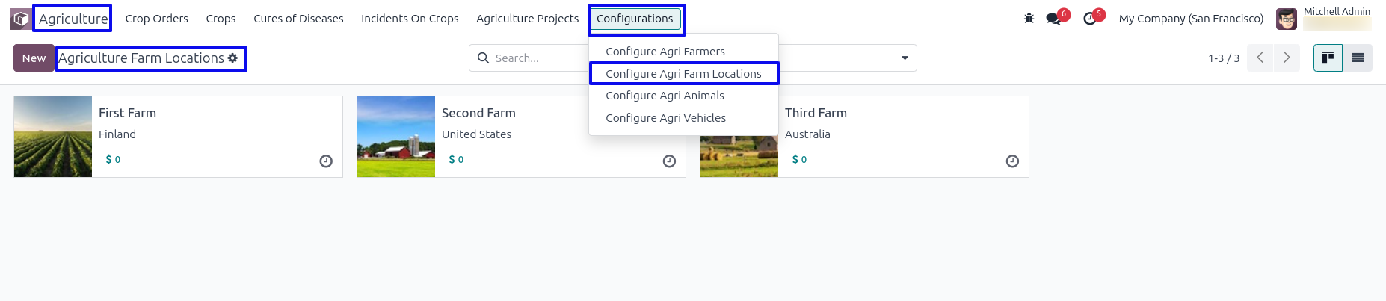Select Configure Agri Vehicles menu entry
1386x301 pixels.
665,118
